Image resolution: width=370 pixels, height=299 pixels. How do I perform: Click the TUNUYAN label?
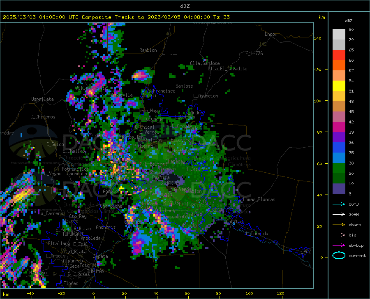click(x=95, y=271)
